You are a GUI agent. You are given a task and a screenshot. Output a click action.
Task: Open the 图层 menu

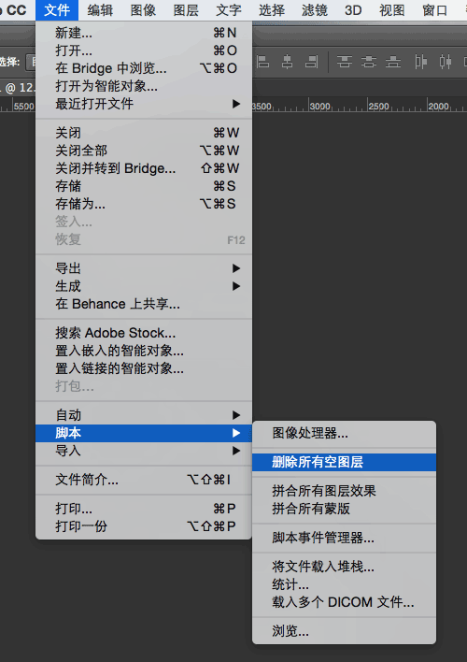(186, 10)
